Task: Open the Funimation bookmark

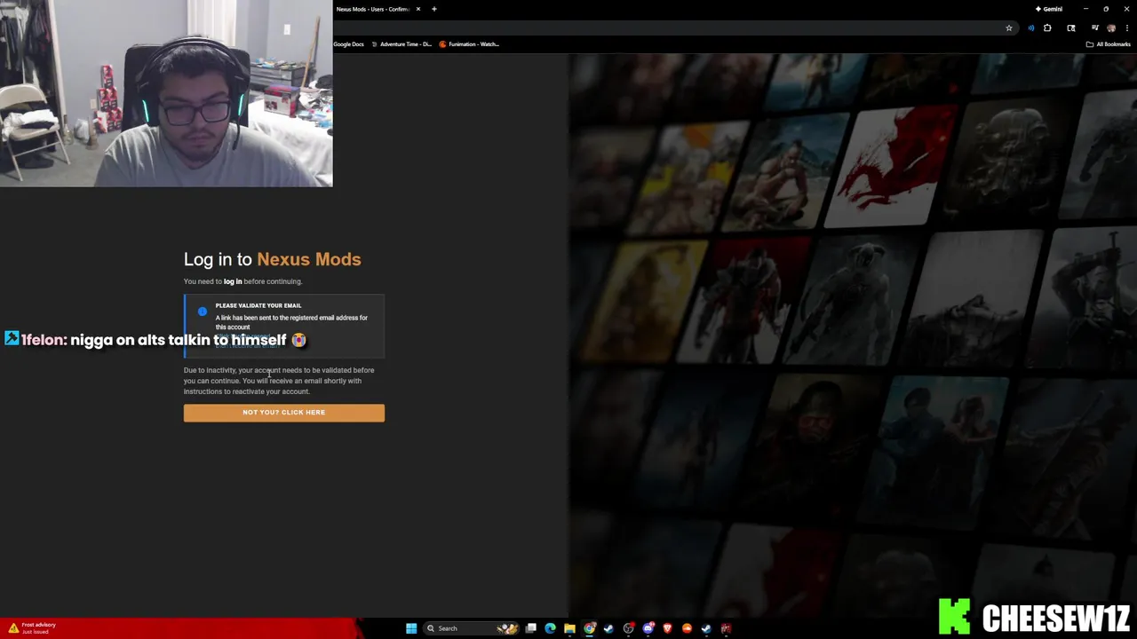Action: tap(470, 44)
